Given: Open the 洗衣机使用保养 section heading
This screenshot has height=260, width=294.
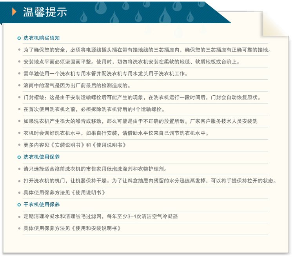Looking at the screenshot, I should [41, 157].
